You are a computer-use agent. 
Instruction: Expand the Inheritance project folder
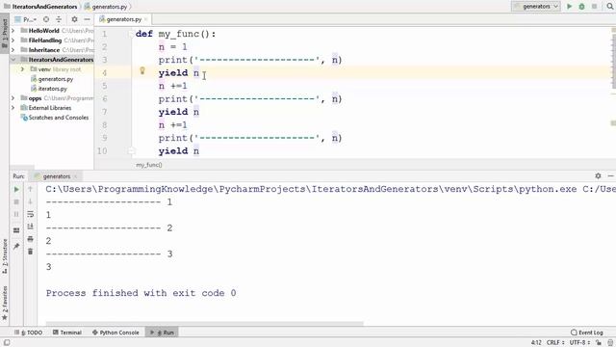(x=13, y=50)
